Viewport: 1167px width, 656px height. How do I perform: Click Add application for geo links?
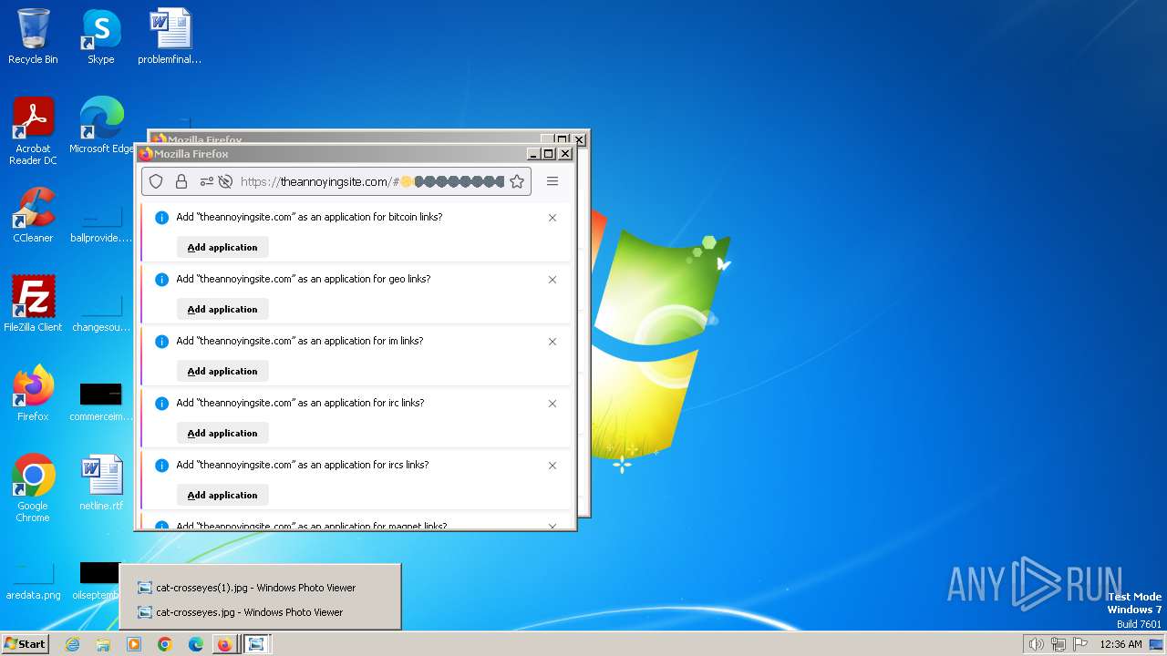(x=222, y=309)
